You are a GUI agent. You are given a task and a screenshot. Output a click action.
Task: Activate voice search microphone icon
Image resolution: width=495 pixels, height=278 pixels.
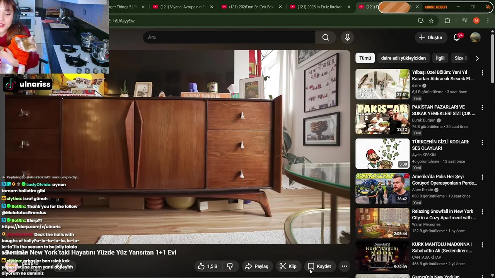(x=347, y=37)
